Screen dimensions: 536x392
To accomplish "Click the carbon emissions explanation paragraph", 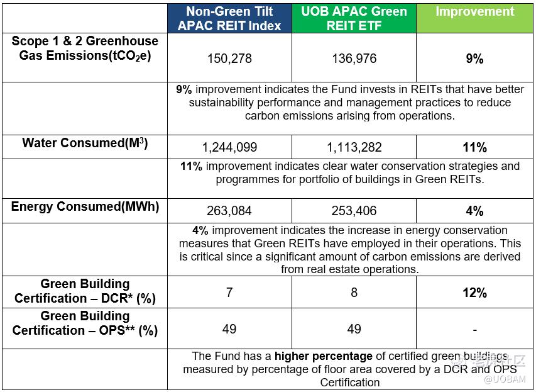I will (x=350, y=103).
